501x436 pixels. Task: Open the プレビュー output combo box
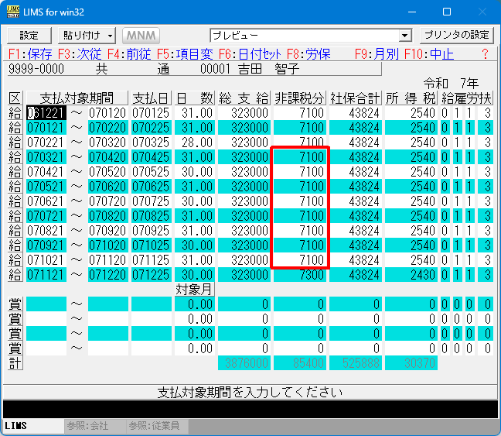click(x=310, y=36)
